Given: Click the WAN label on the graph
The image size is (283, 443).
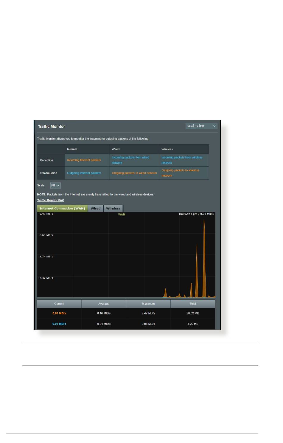Looking at the screenshot, I should click(122, 214).
